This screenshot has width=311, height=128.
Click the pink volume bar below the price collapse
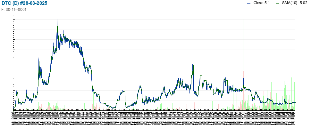coord(96,102)
